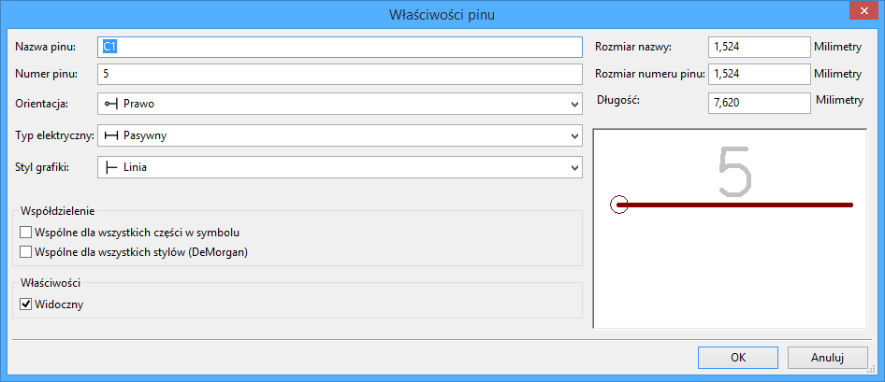Screen dimensions: 885x382
Task: Enable Wspólne dla wszystkich stylów (DeMorgan)
Action: pos(25,251)
